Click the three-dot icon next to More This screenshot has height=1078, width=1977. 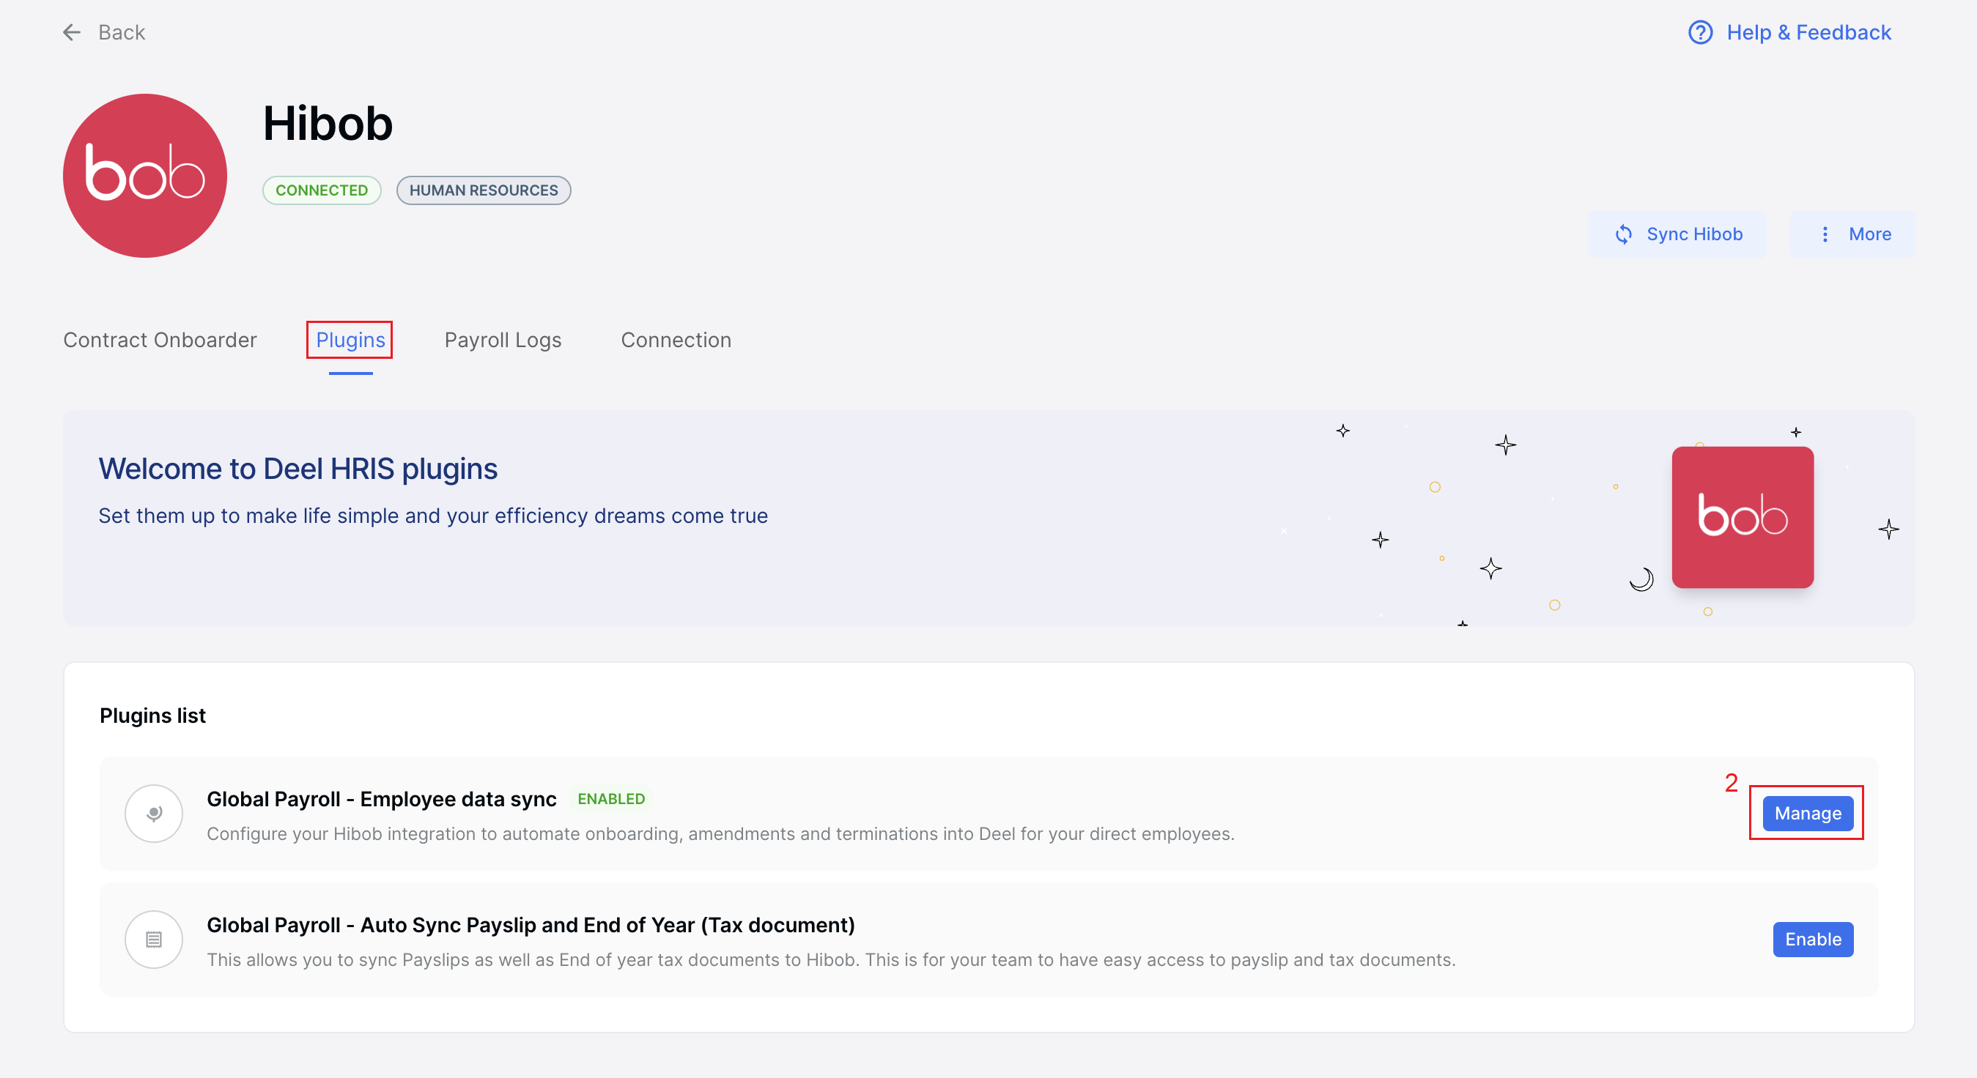coord(1825,234)
